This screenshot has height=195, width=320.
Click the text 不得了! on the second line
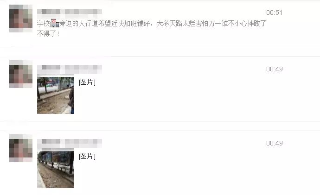48,33
